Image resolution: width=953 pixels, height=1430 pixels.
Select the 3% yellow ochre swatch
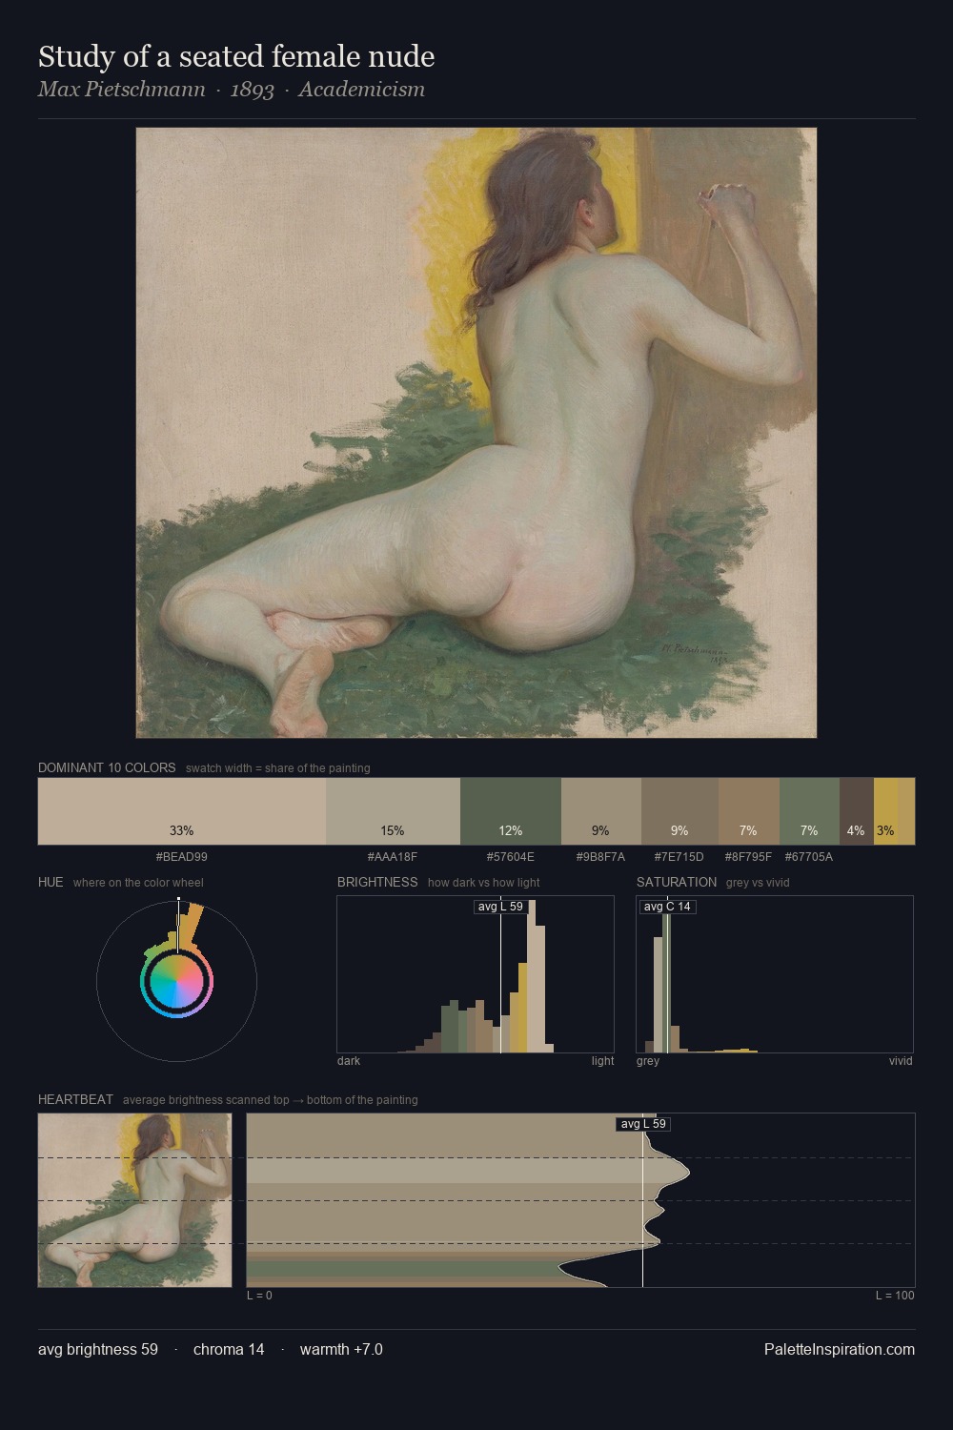(886, 811)
